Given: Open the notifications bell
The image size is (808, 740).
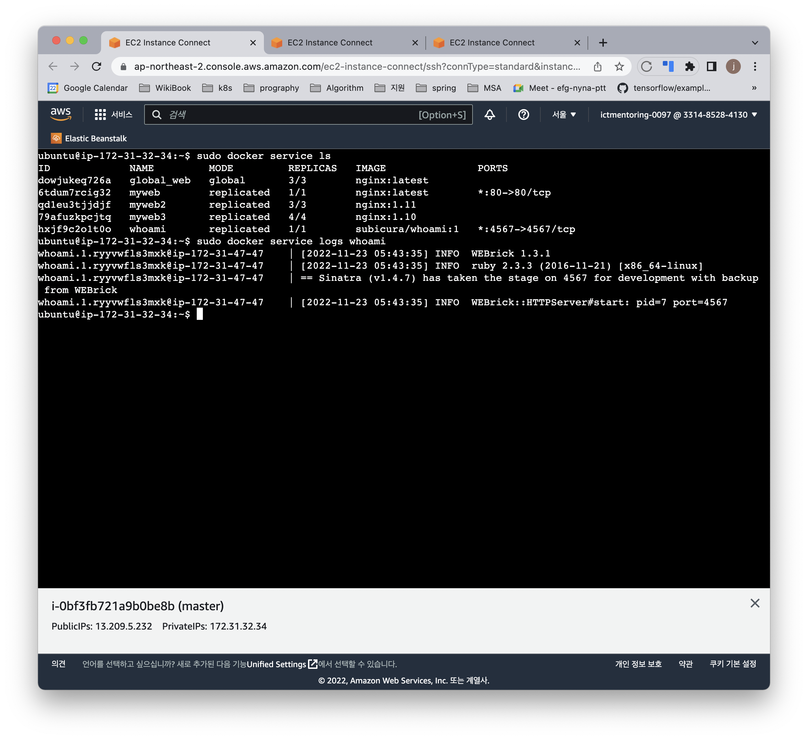Looking at the screenshot, I should [x=489, y=115].
